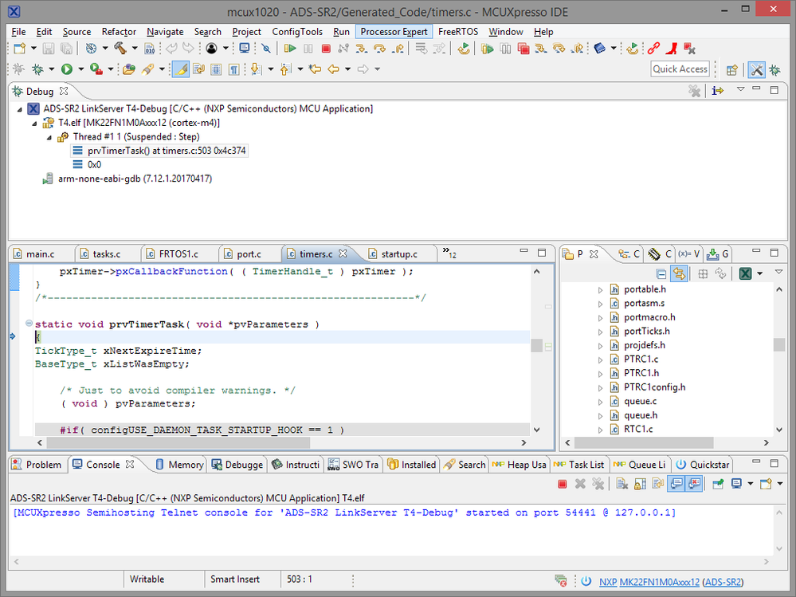The width and height of the screenshot is (796, 597).
Task: Click the Open Console icon
Action: coord(766,485)
